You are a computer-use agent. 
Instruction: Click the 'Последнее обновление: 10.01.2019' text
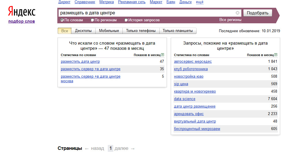249,31
